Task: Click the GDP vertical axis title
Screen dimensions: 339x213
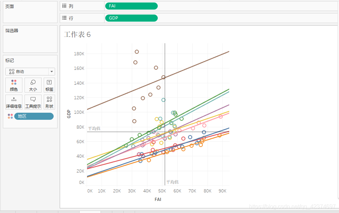Action: pyautogui.click(x=69, y=114)
